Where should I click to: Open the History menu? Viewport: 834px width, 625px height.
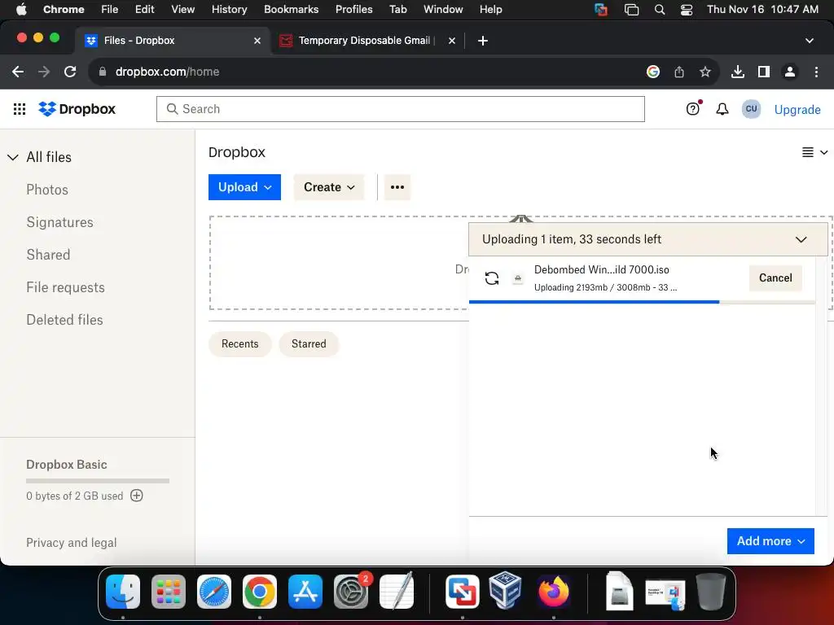[229, 9]
